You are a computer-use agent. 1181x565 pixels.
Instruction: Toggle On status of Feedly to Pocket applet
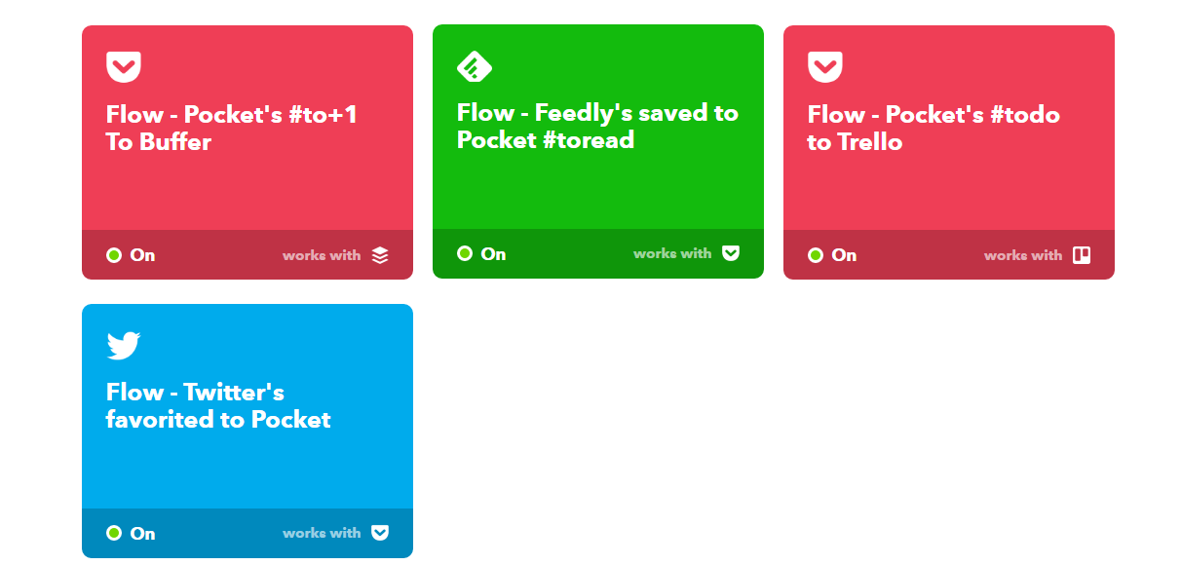[x=482, y=253]
